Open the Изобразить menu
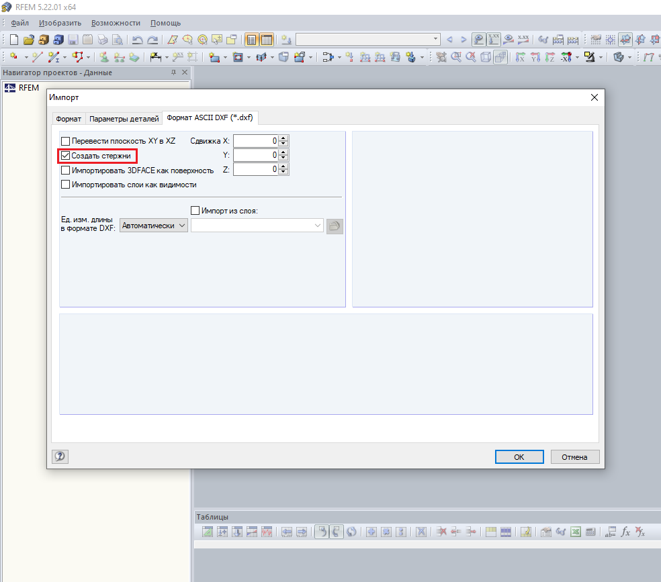The width and height of the screenshot is (661, 582). (x=60, y=23)
